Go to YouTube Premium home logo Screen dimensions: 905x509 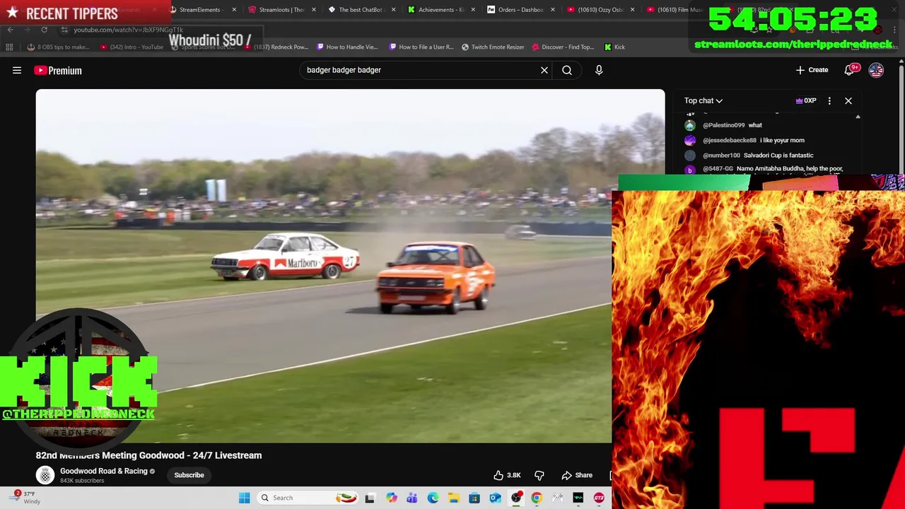[58, 70]
